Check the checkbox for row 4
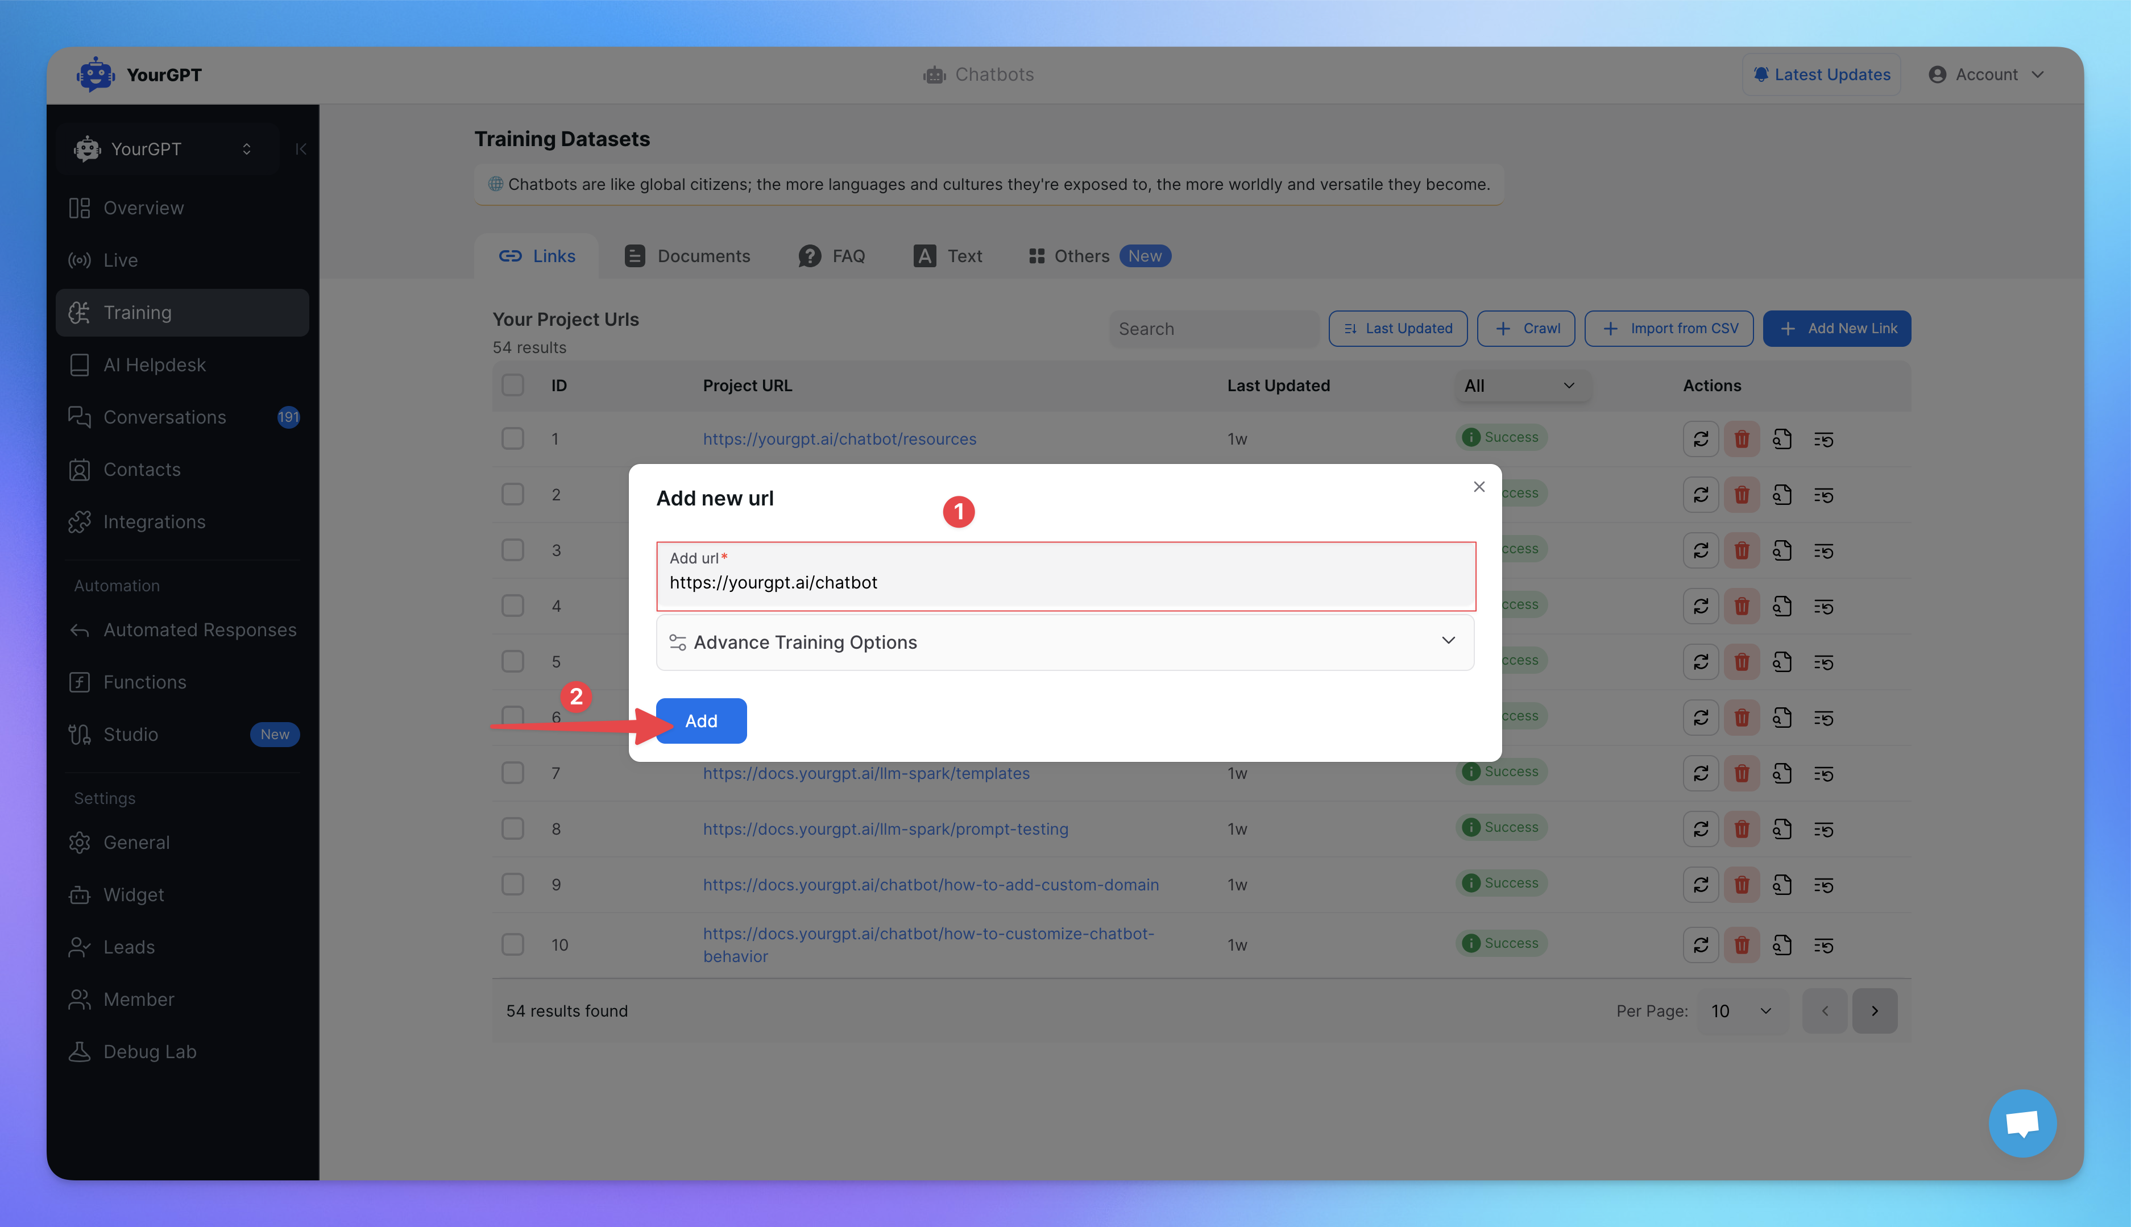The width and height of the screenshot is (2131, 1227). click(512, 605)
